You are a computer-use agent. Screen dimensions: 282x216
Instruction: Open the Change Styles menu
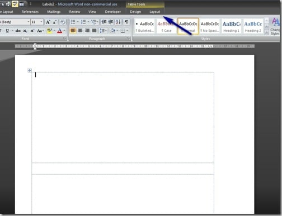[275, 26]
